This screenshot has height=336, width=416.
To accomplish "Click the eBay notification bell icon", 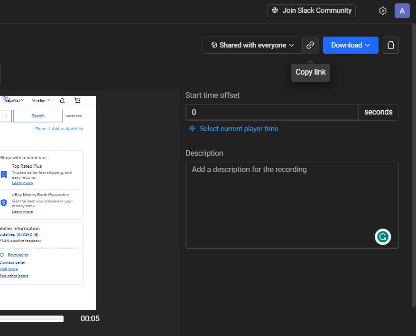I will (x=62, y=100).
